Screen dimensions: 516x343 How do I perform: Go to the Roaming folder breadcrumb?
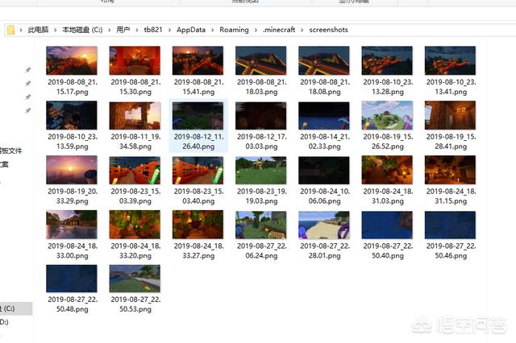[x=234, y=30]
